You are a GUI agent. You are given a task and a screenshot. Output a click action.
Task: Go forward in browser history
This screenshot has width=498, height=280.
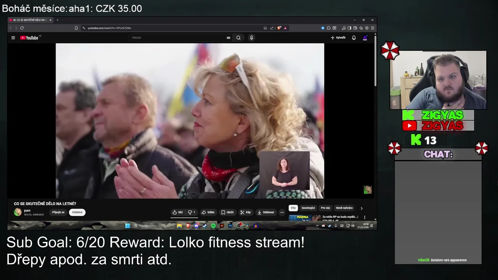(16, 28)
